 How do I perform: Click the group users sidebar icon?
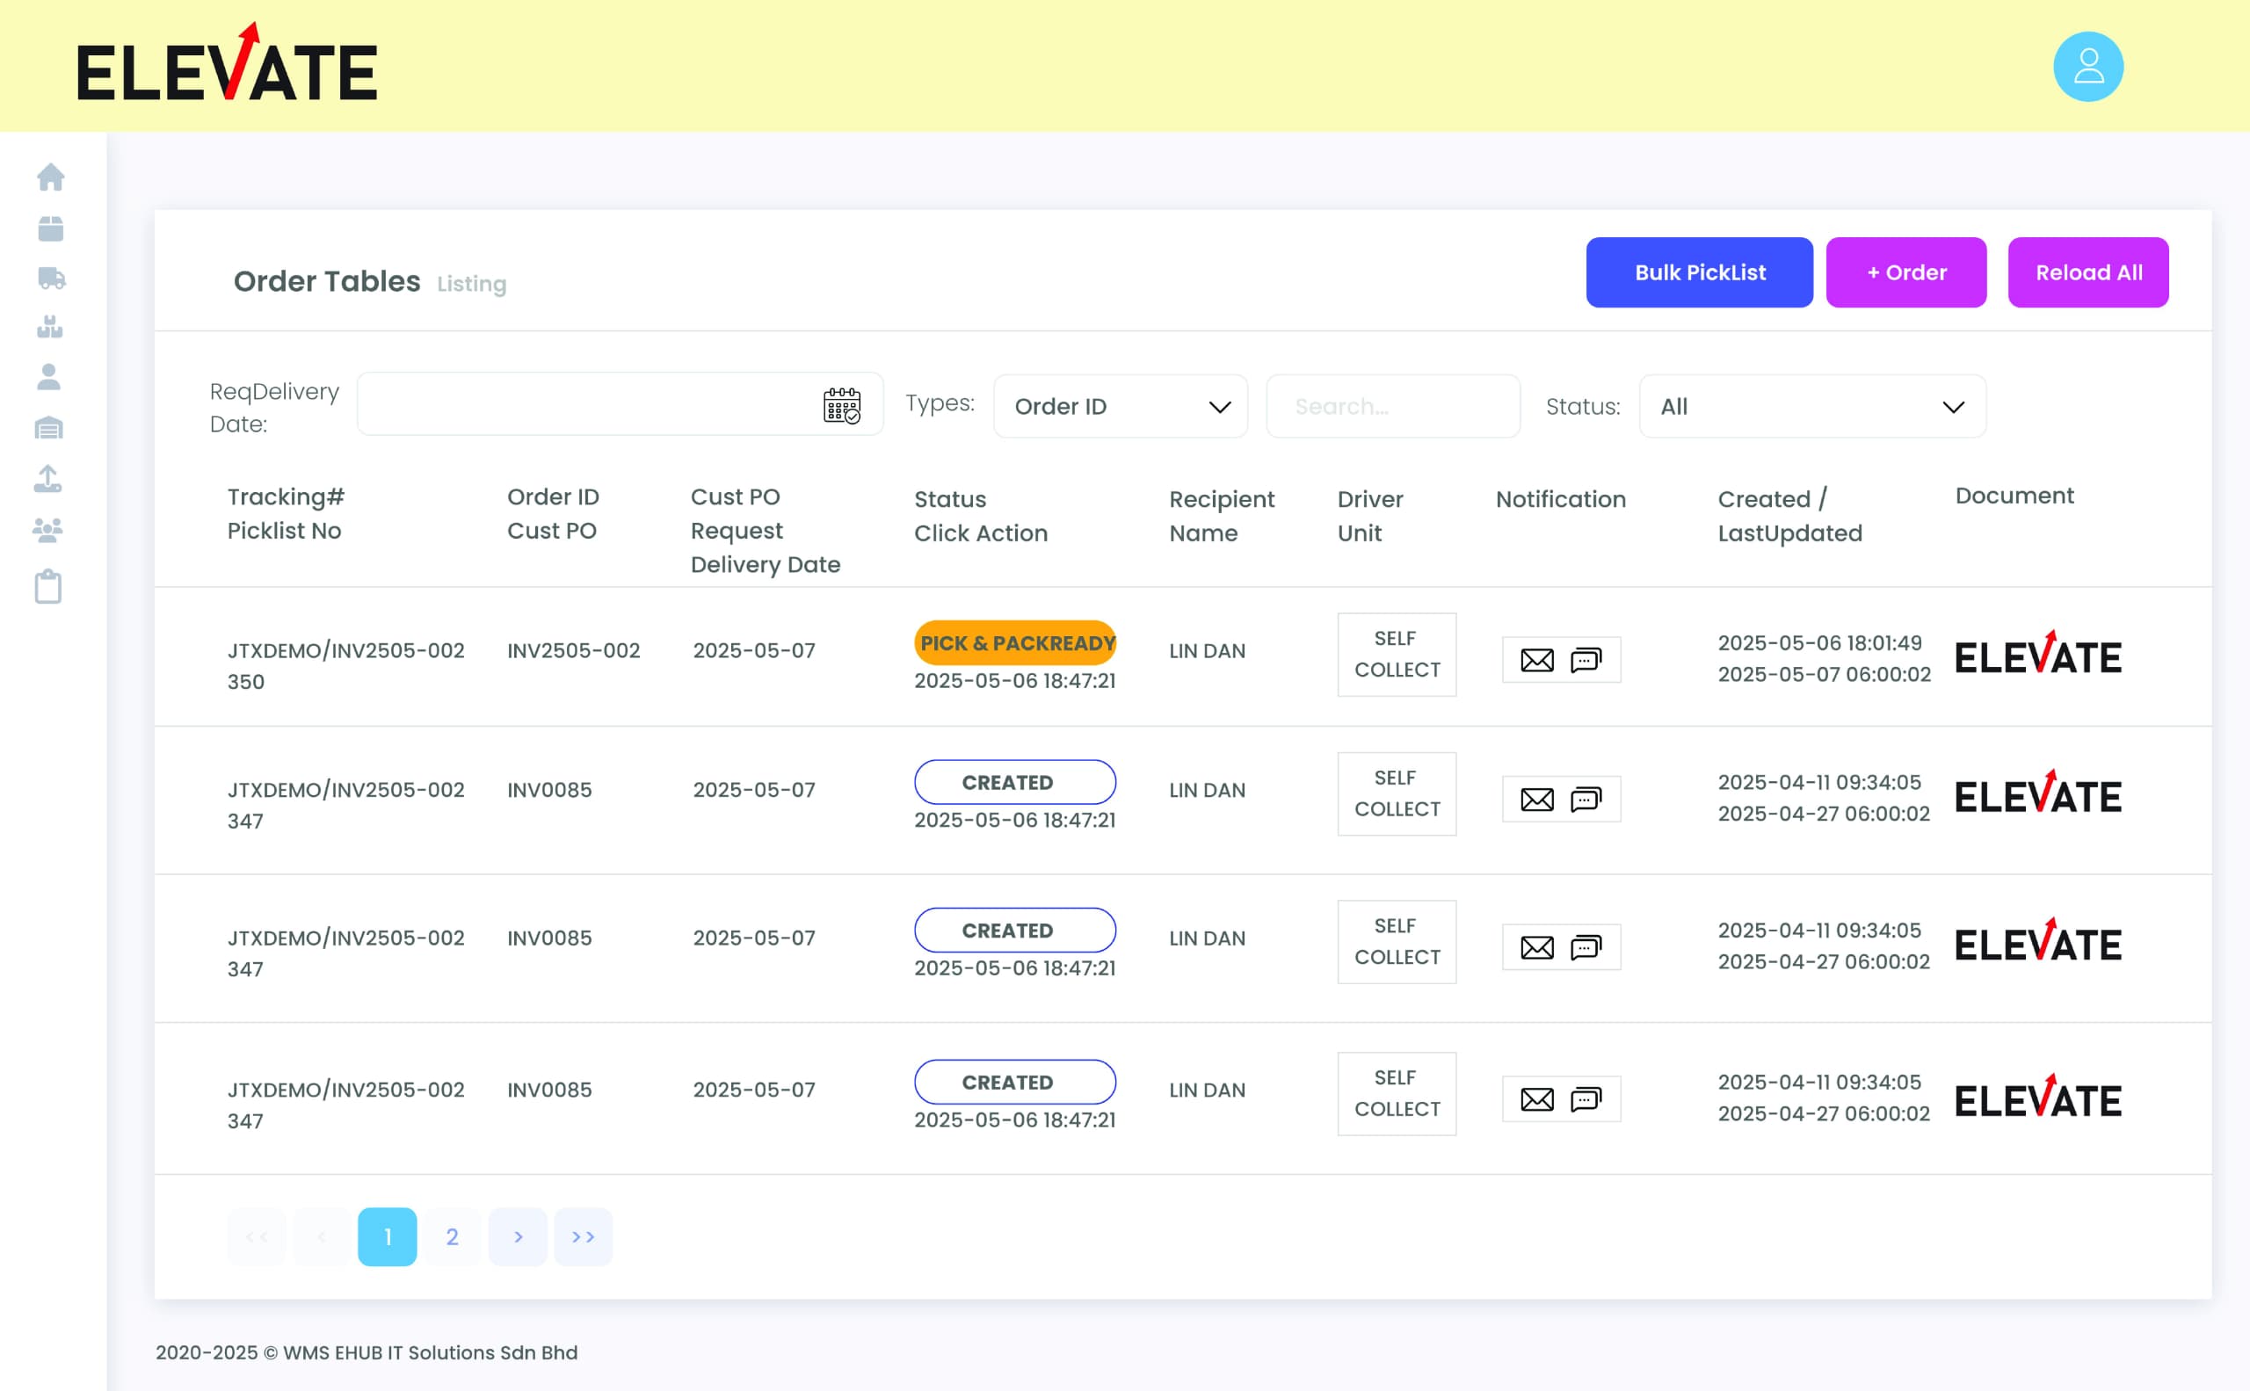47,530
